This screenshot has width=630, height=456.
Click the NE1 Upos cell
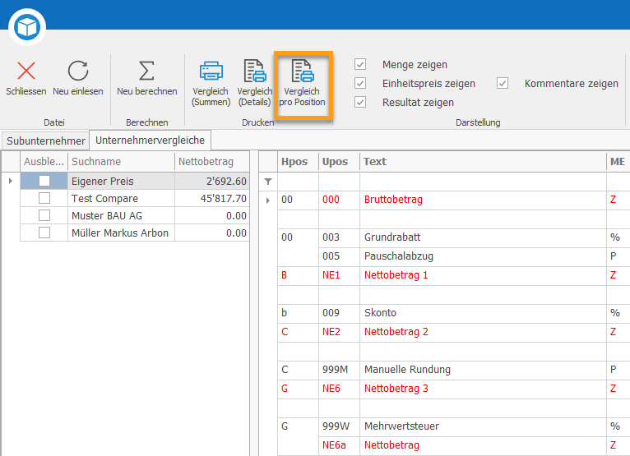click(339, 275)
